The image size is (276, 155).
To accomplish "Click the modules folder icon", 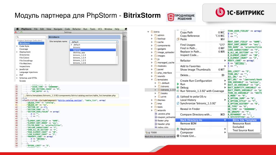I will (156, 66).
